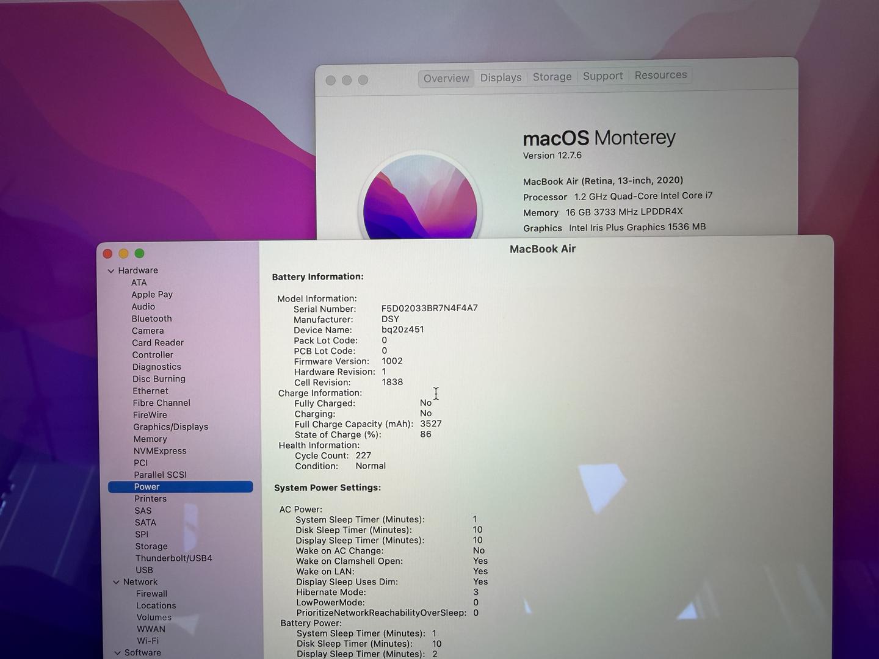Screen dimensions: 879x659
Task: Select Volumes under Network
Action: pyautogui.click(x=154, y=617)
